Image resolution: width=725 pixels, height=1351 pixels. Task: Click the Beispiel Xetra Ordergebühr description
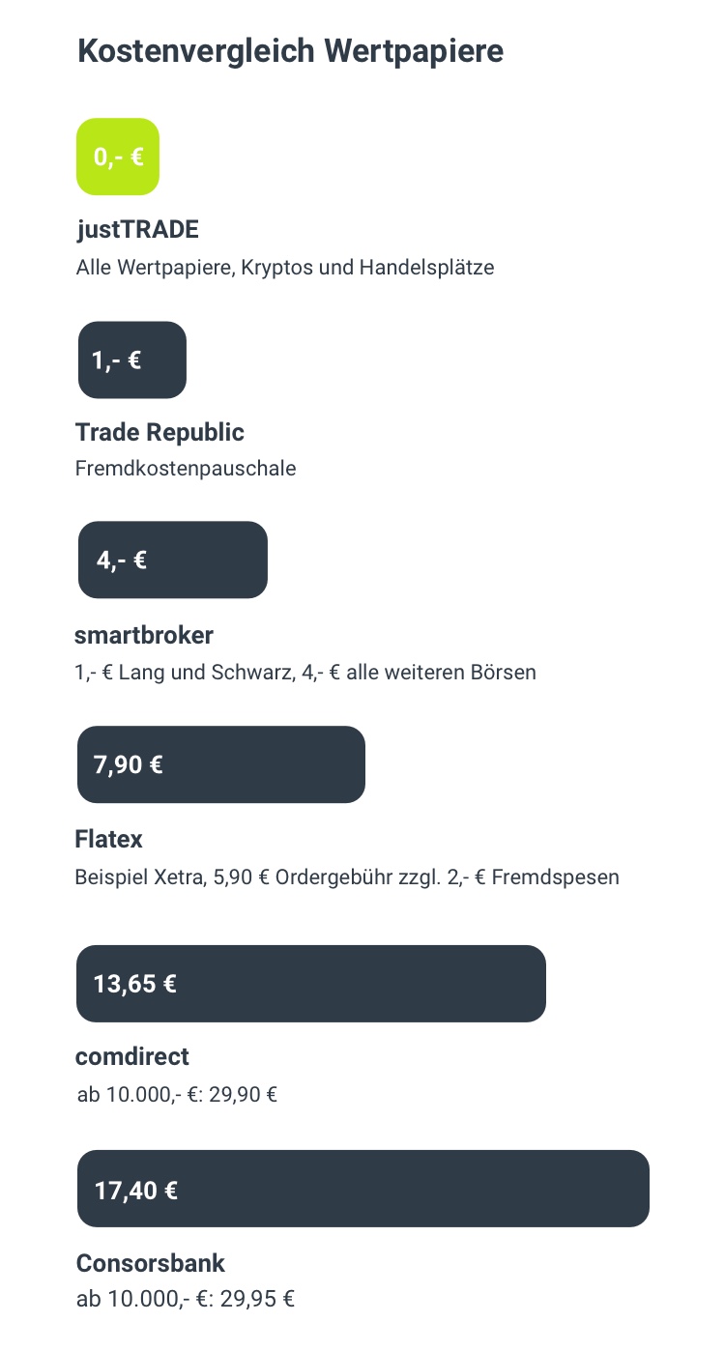[x=347, y=877]
